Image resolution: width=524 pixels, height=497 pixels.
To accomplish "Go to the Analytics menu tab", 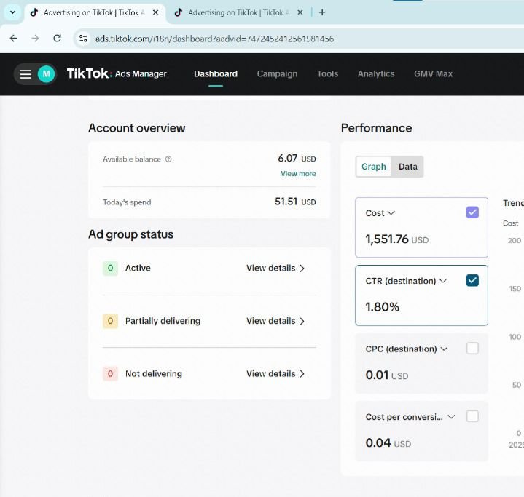I will [376, 73].
